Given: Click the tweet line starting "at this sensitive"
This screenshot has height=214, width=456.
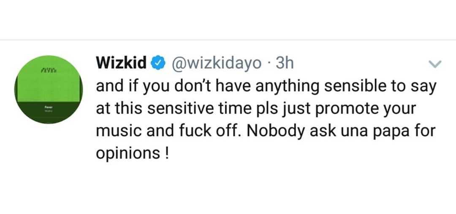Looking at the screenshot, I should pos(256,108).
